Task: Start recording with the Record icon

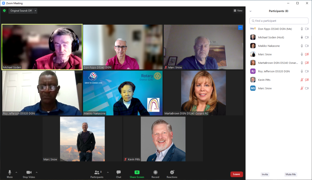Action: click(155, 172)
